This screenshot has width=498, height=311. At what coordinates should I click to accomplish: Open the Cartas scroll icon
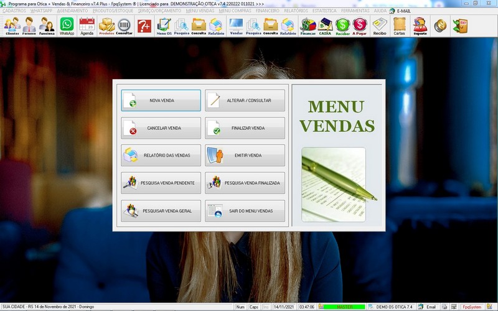[399, 26]
